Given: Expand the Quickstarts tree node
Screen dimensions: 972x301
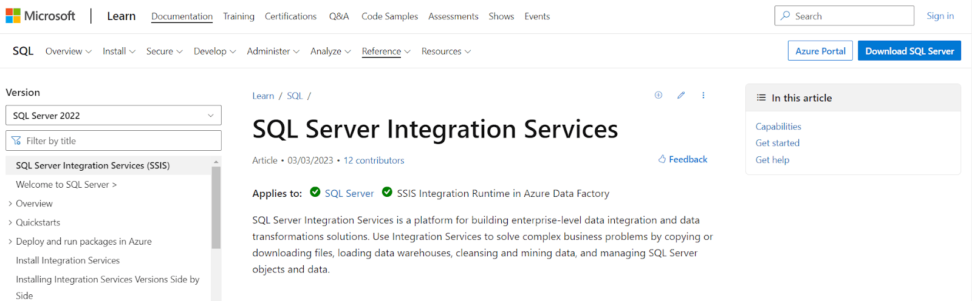Looking at the screenshot, I should [10, 222].
